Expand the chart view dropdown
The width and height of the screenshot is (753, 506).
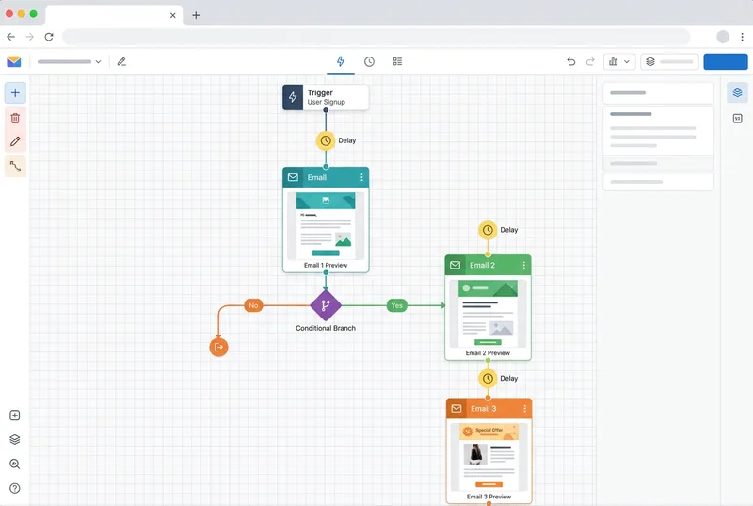(619, 61)
